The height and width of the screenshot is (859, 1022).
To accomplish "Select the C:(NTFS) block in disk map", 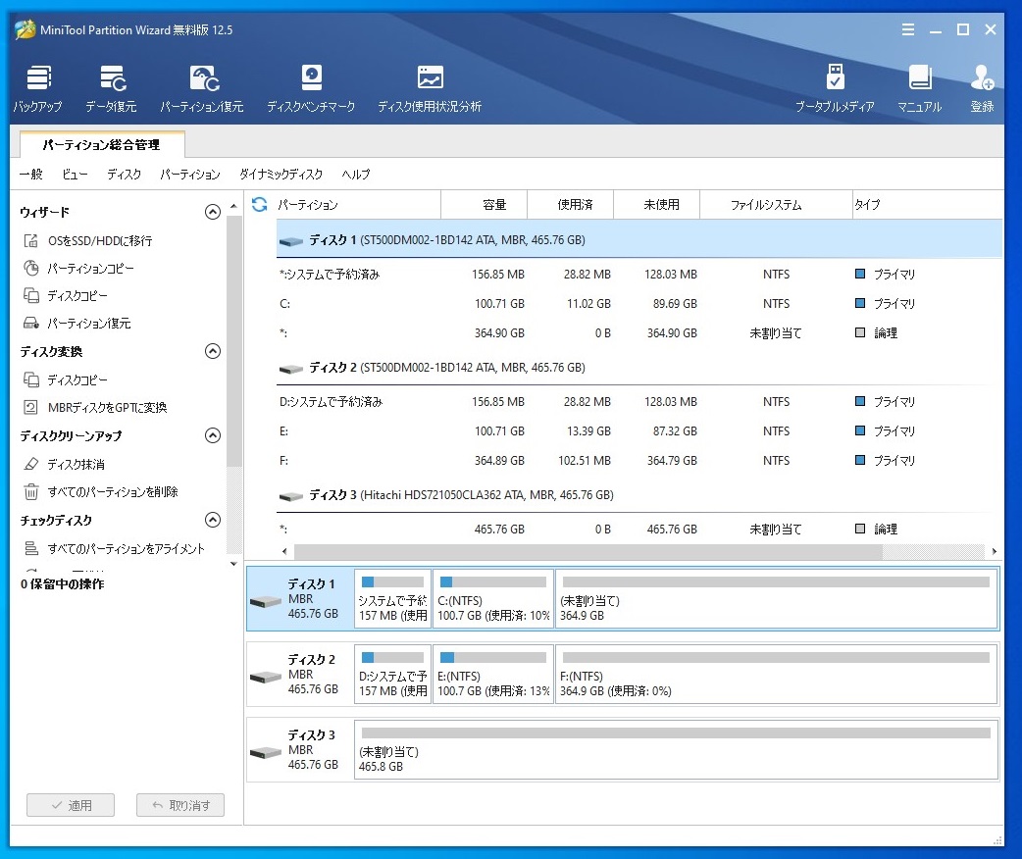I will pos(493,598).
